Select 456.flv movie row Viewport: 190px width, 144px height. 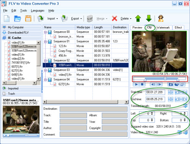[x=85, y=56]
